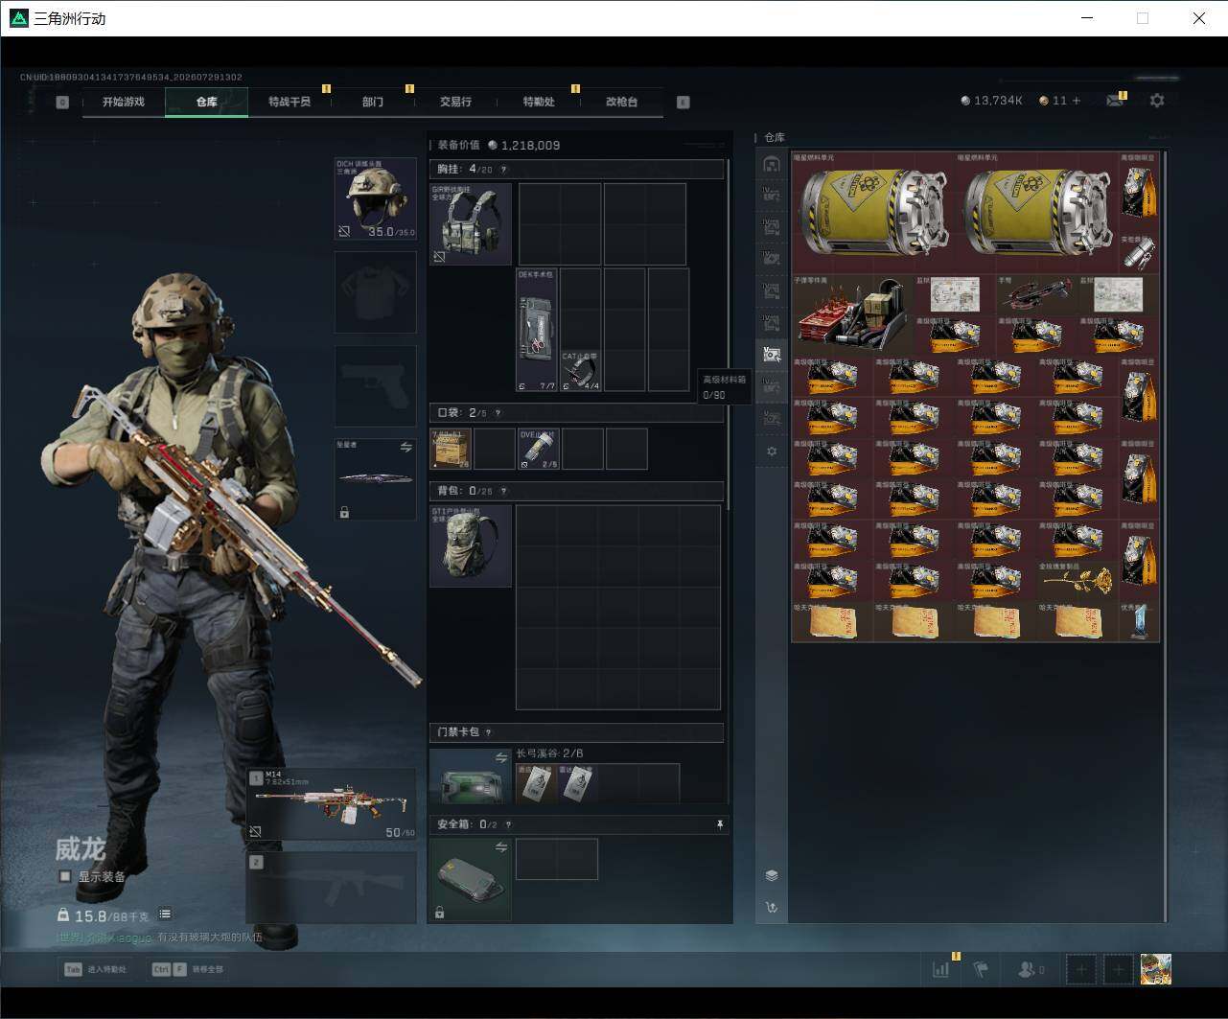Image resolution: width=1228 pixels, height=1019 pixels.
Task: Open the 特战干员 tab
Action: coord(290,102)
